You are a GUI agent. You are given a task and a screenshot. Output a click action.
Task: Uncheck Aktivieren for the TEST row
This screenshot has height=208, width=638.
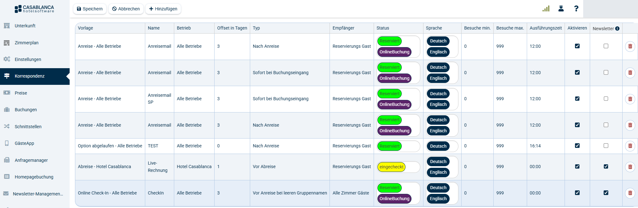tap(577, 146)
